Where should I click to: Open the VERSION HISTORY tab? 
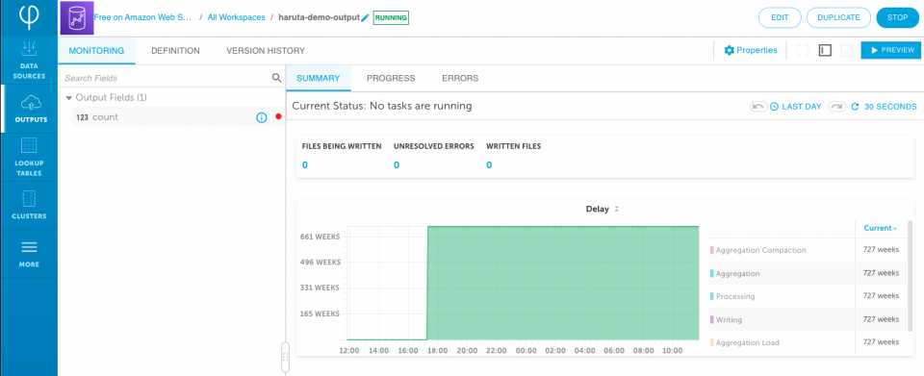coord(266,51)
